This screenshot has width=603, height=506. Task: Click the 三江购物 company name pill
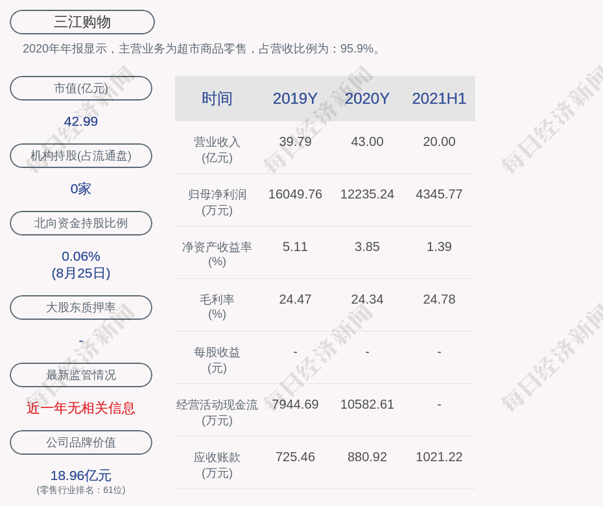click(82, 22)
